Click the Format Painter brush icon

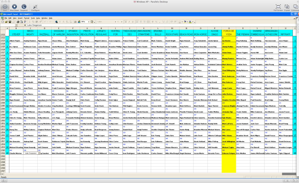point(40,22)
